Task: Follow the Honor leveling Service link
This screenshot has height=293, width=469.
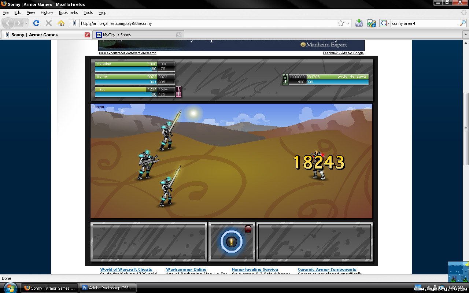Action: 255,270
